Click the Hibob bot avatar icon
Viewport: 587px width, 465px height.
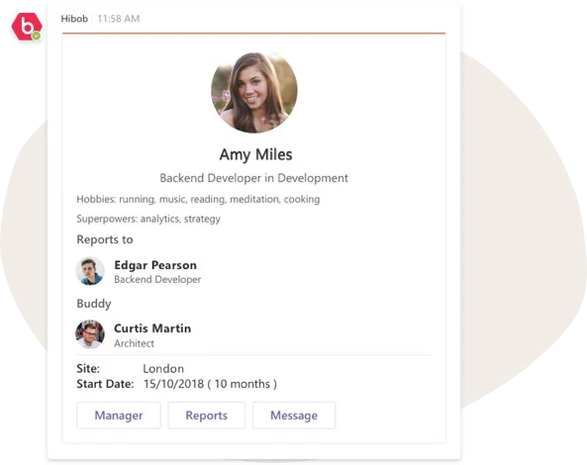coord(27,27)
